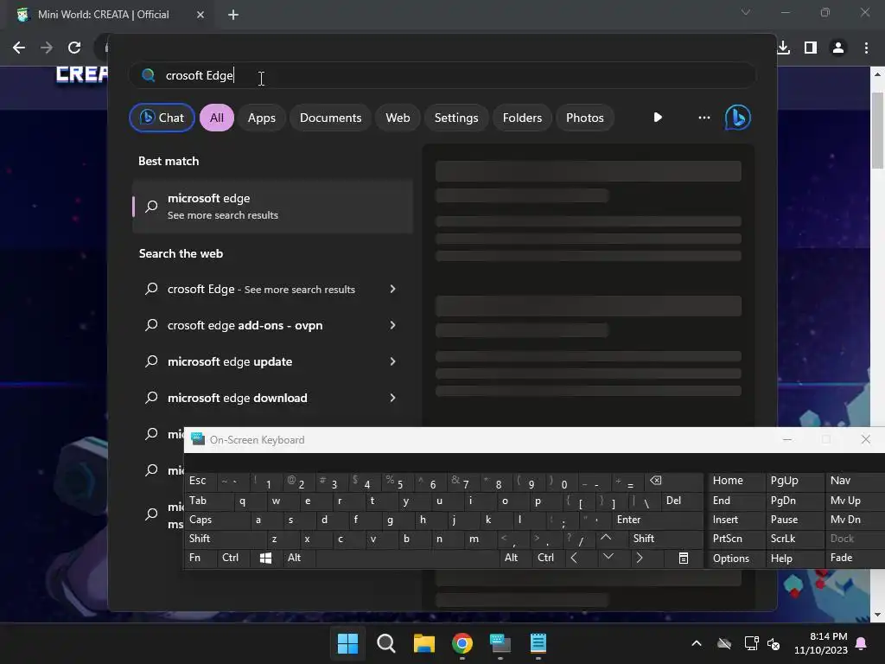
Task: Toggle Caps key on On-Screen Keyboard
Action: [217, 520]
